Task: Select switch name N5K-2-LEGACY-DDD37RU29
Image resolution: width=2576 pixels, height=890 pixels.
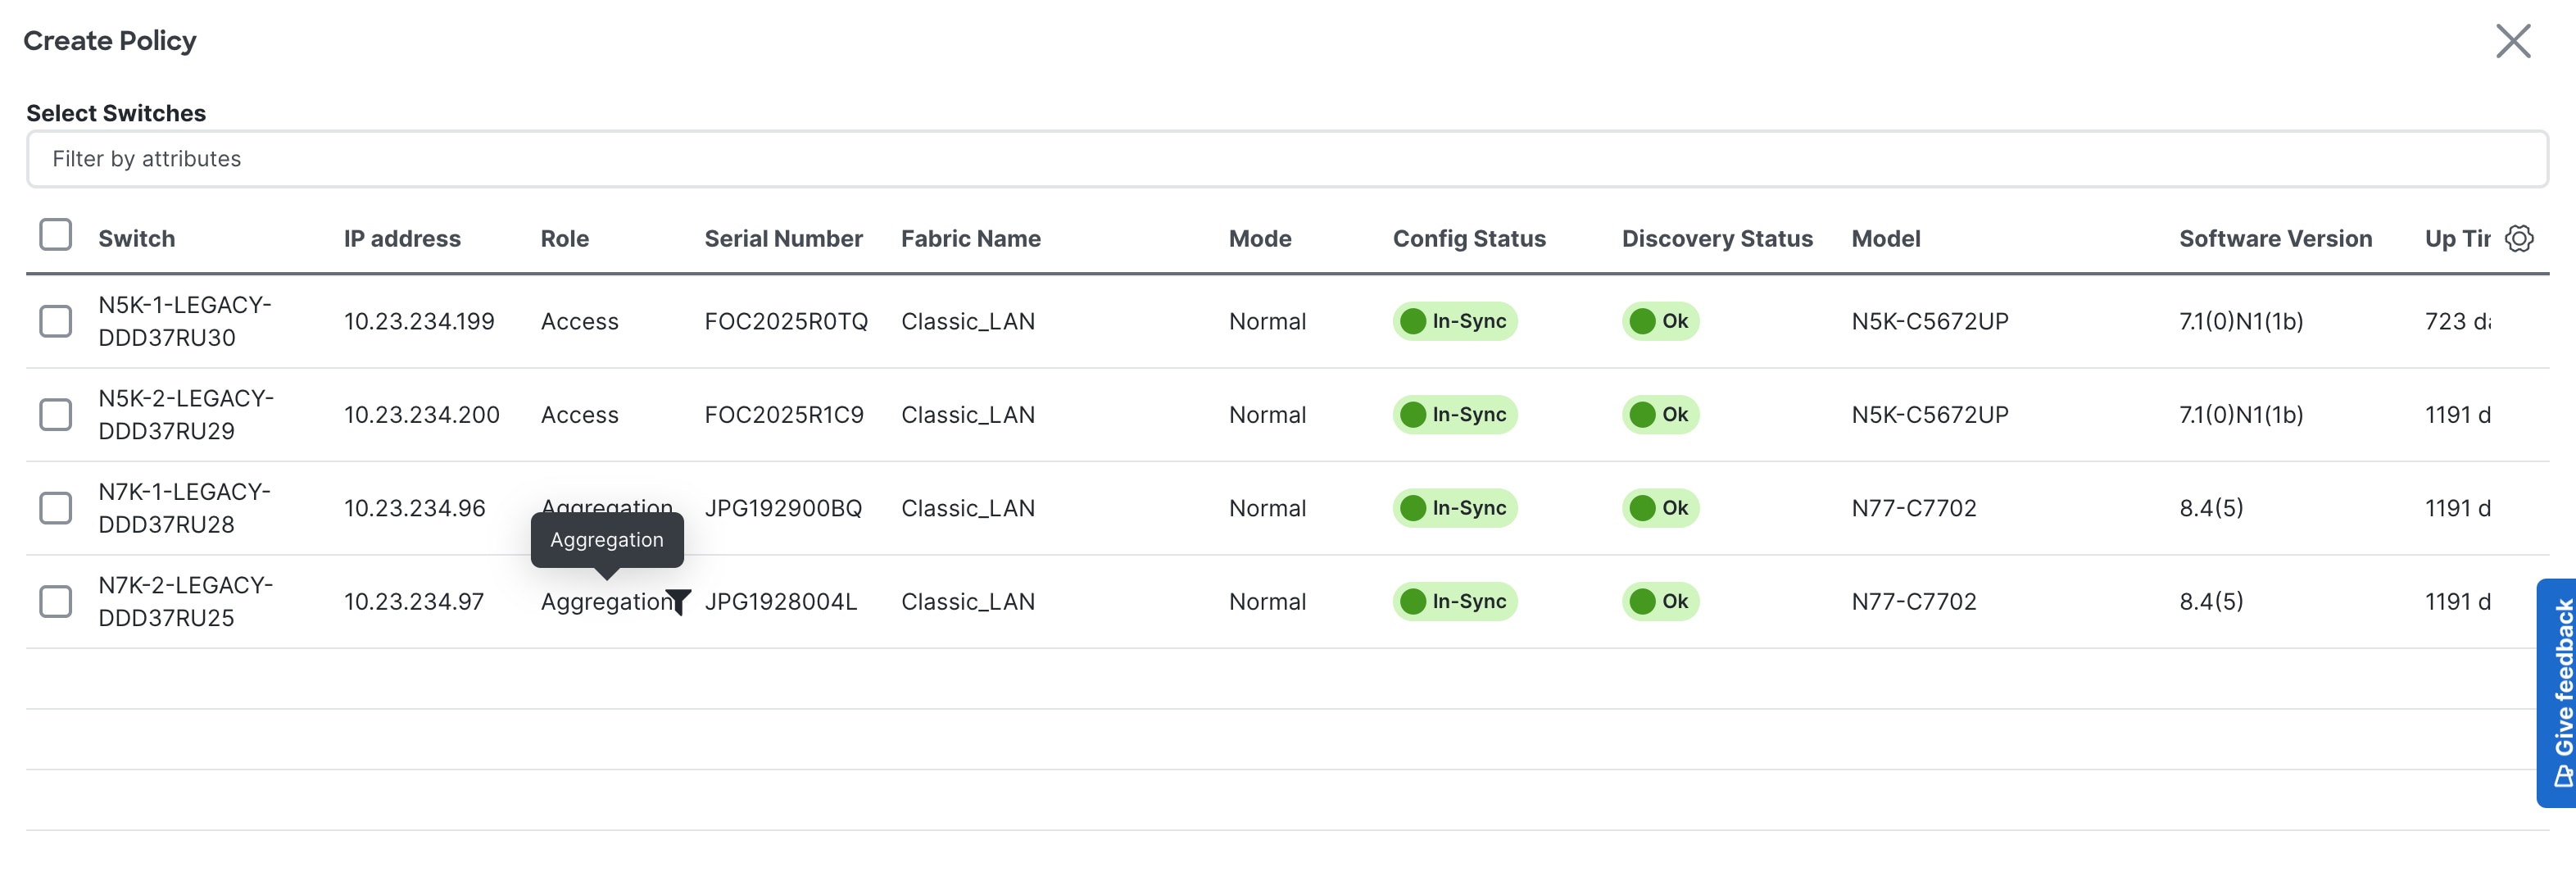Action: [x=186, y=414]
